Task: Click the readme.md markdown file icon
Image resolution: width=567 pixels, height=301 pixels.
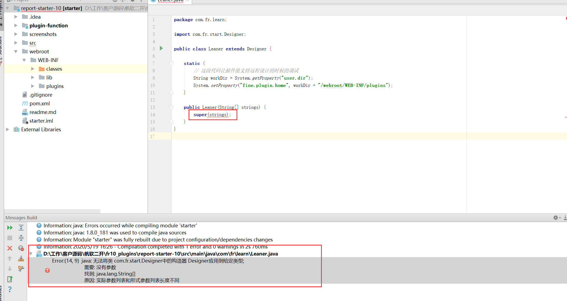Action: tap(25, 112)
